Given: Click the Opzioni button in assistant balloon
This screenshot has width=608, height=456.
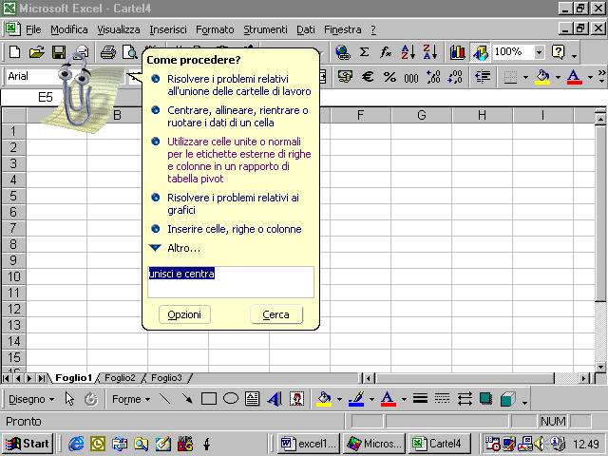Looking at the screenshot, I should pos(184,314).
